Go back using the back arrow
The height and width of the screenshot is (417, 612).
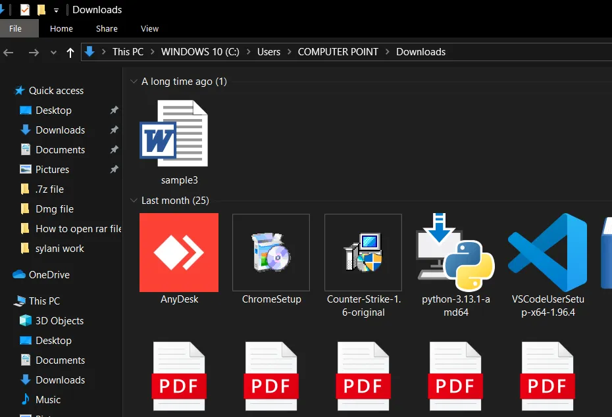point(9,52)
